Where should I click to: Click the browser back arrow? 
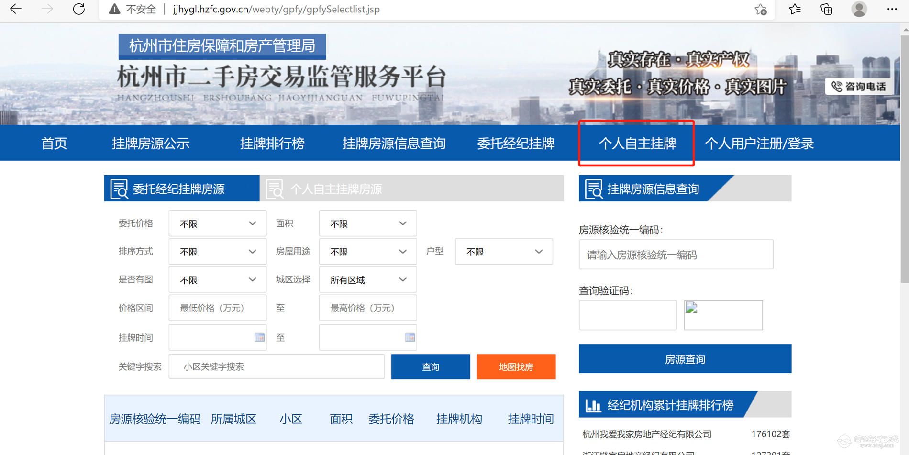coord(16,9)
